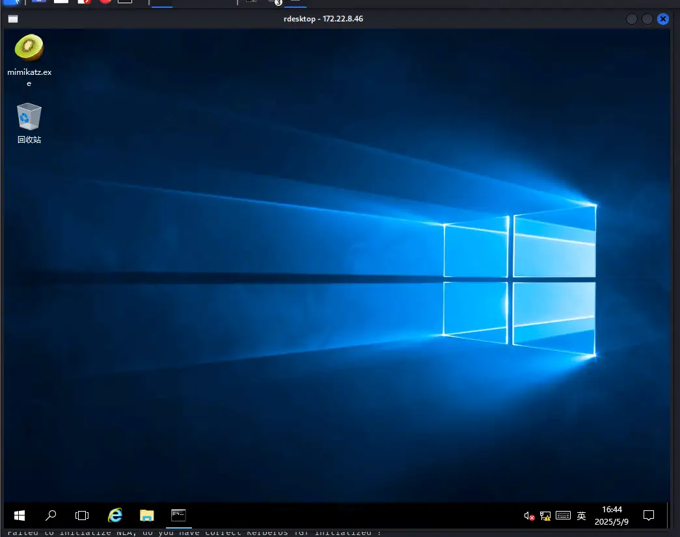
Task: Open the rdesktop window menu icon
Action: (x=13, y=19)
